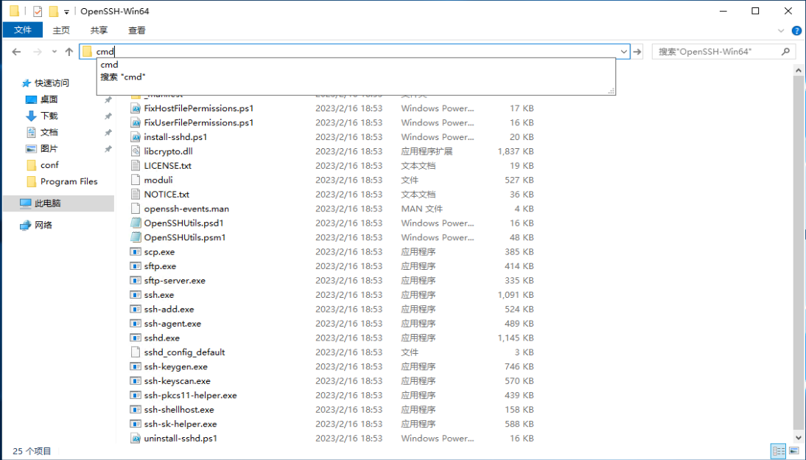Screen dimensions: 806x460
Task: Select the file name ssh-add.exe
Action: [169, 309]
